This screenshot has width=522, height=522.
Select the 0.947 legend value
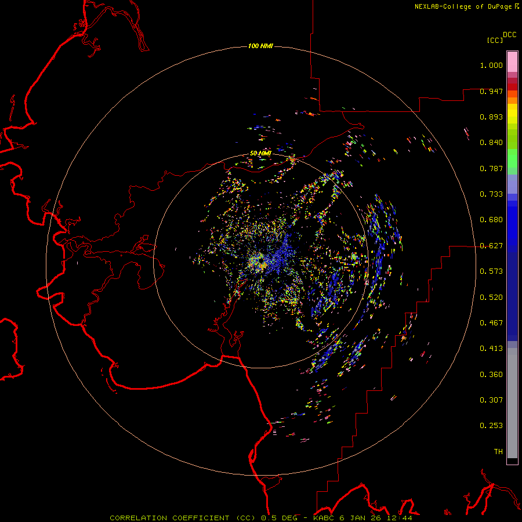click(x=491, y=91)
